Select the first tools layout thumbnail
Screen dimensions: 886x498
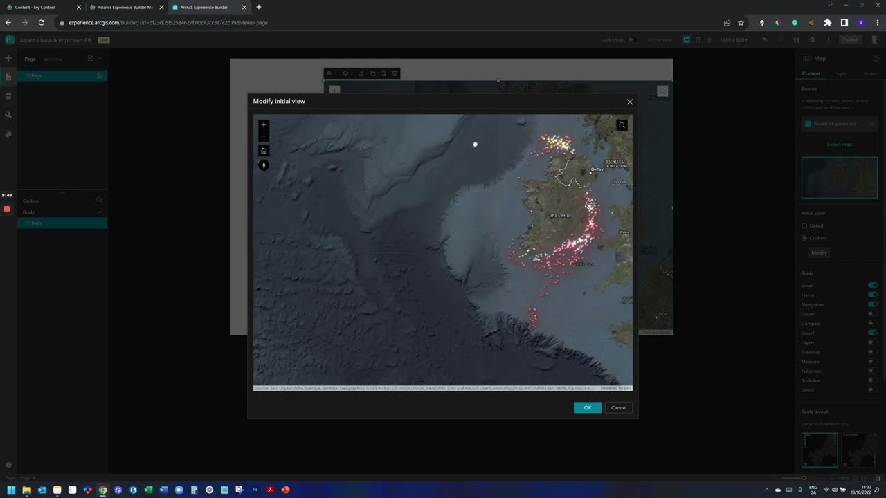(x=820, y=450)
